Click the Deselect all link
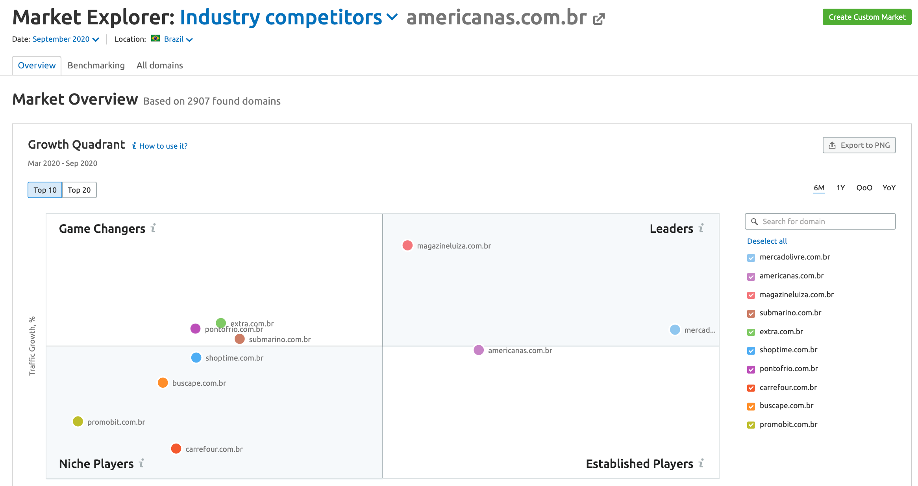918x486 pixels. 766,241
